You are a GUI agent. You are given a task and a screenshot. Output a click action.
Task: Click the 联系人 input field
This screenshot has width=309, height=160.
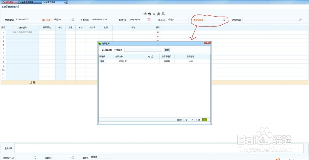[x=177, y=20]
